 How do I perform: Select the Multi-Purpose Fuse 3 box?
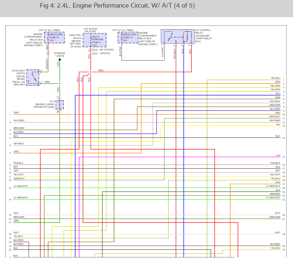[x=95, y=40]
